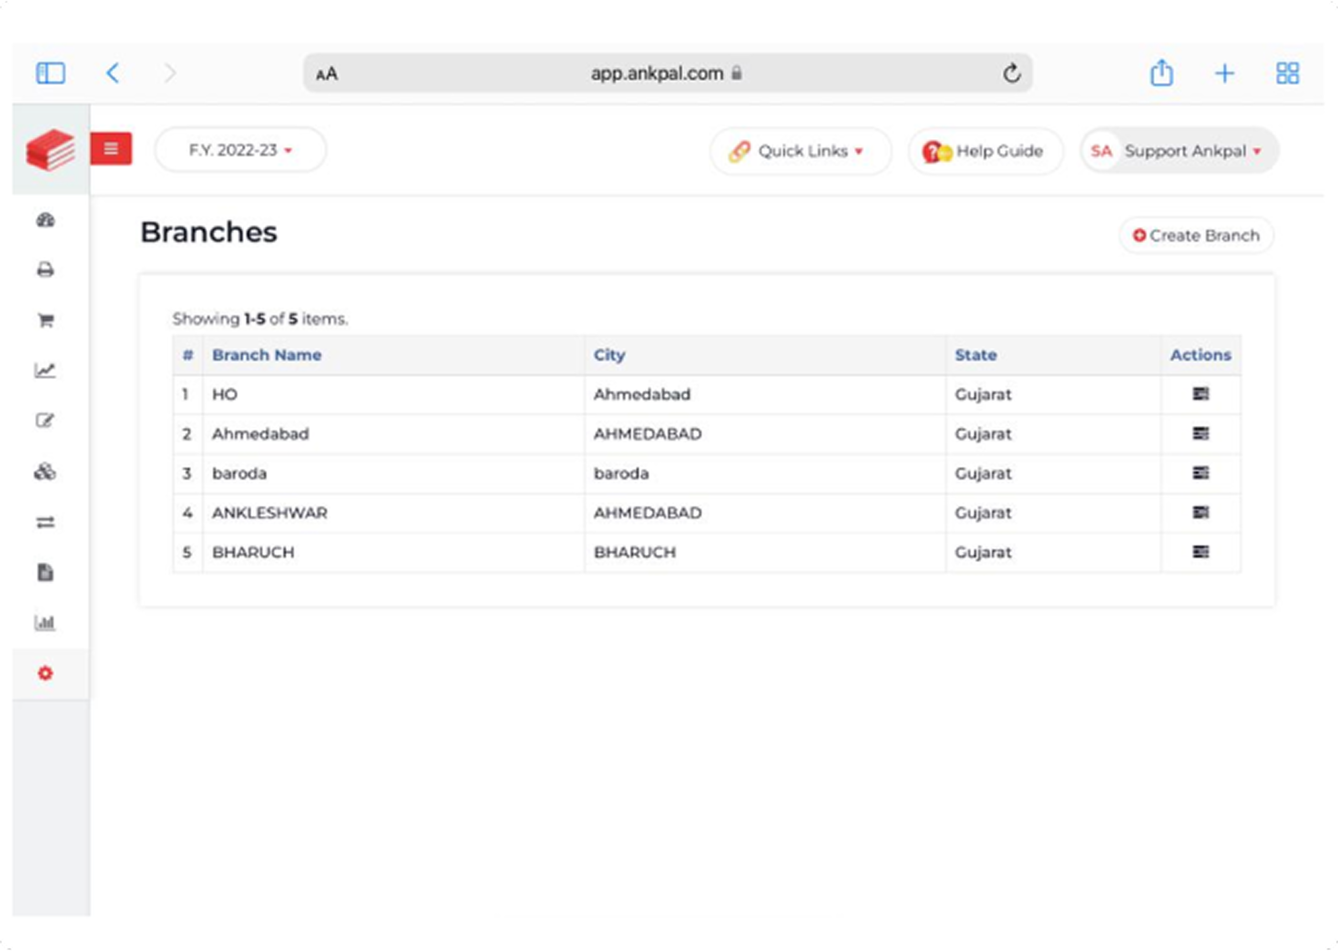Screen dimensions: 1338x951
Task: Click the document file sidebar icon
Action: [45, 572]
